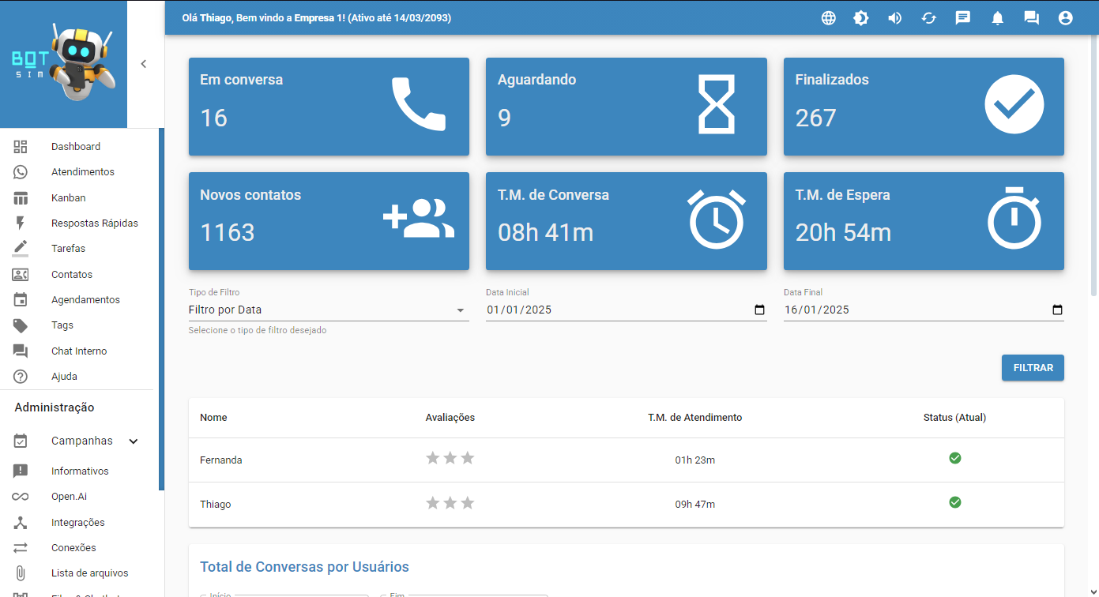Toggle dark mode via the theme icon
The image size is (1099, 597).
[x=862, y=17]
